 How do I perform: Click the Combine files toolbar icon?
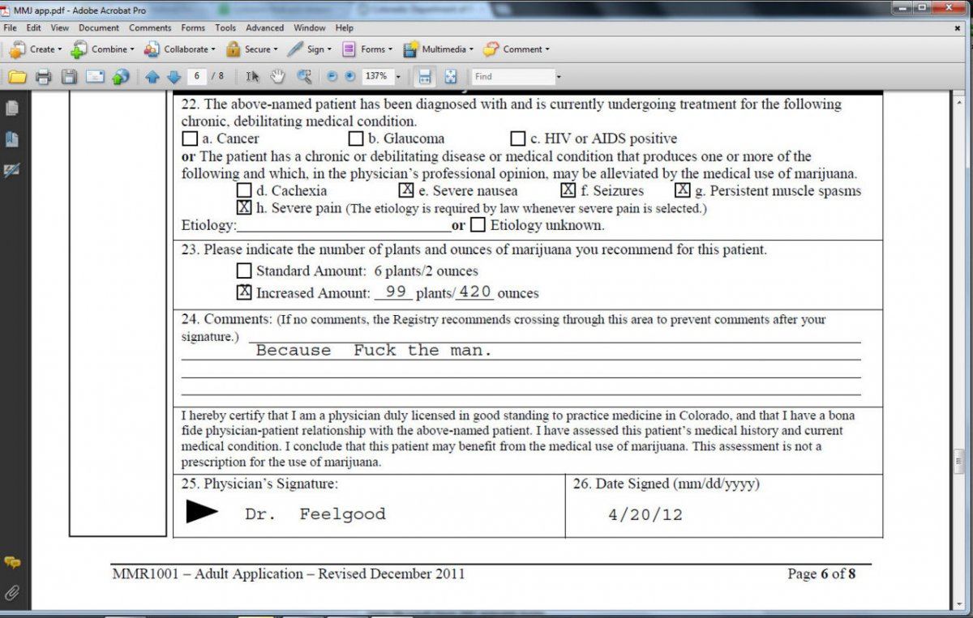[79, 49]
